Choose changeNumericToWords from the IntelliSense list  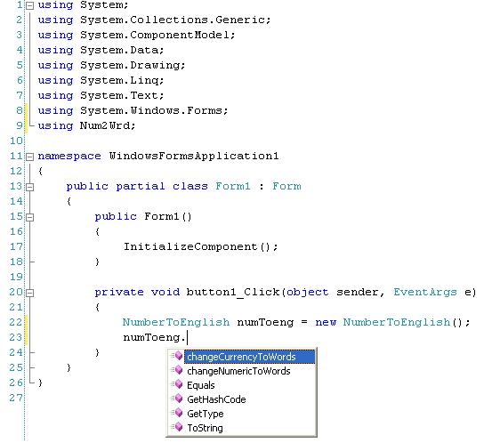(x=238, y=371)
